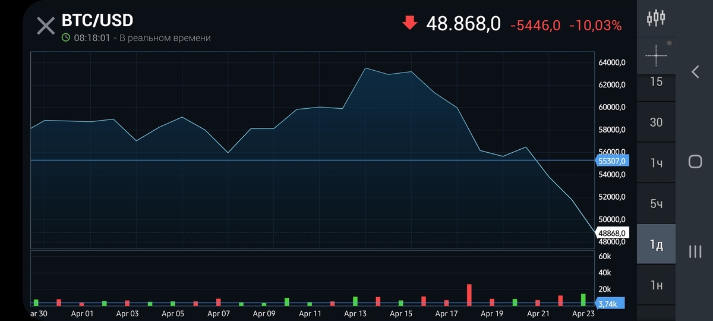Switch to the 5ч timeframe
713x321 pixels.
656,203
